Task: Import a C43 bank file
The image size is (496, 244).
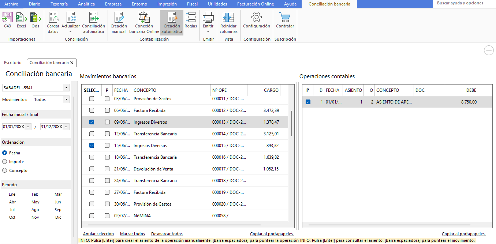Action: pyautogui.click(x=7, y=20)
